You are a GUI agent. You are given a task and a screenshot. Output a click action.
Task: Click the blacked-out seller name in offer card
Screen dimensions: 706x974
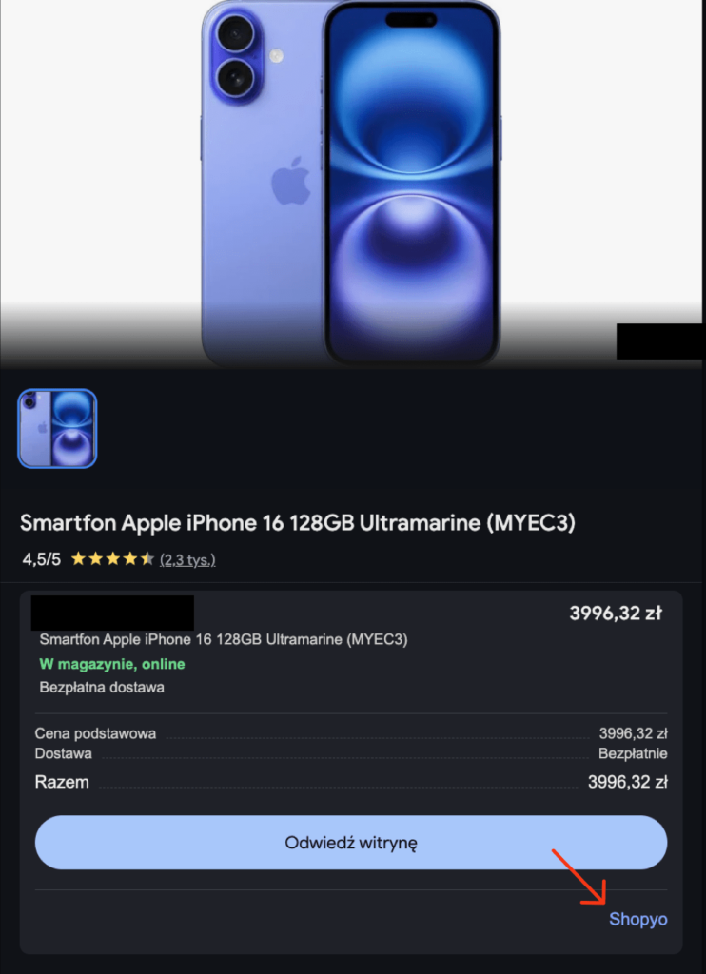[x=112, y=614]
